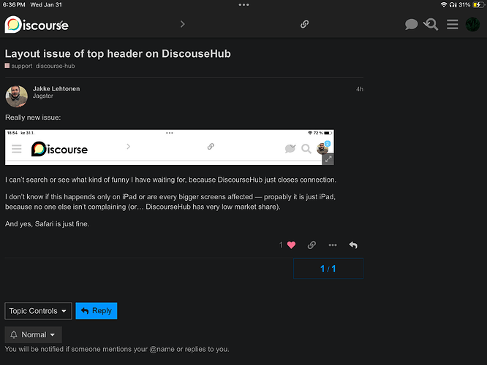Tap the 6:36 PM clock
Image resolution: width=487 pixels, height=365 pixels.
coord(14,4)
